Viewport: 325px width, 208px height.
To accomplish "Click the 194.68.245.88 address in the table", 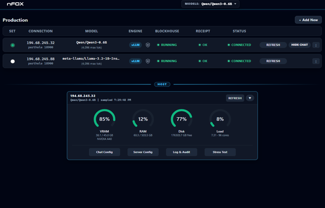I will (41, 59).
